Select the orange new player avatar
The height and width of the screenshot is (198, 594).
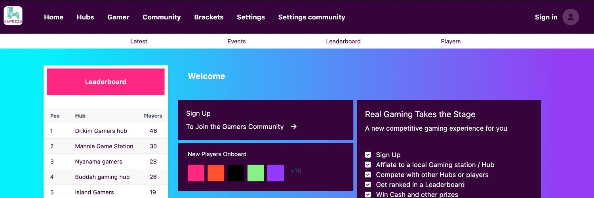tap(216, 173)
